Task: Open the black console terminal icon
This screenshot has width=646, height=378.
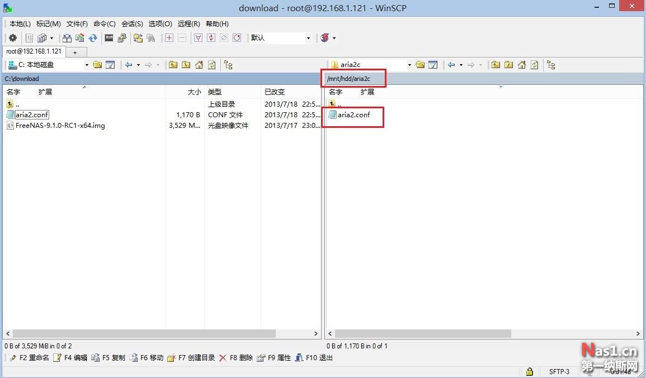Action: 109,38
